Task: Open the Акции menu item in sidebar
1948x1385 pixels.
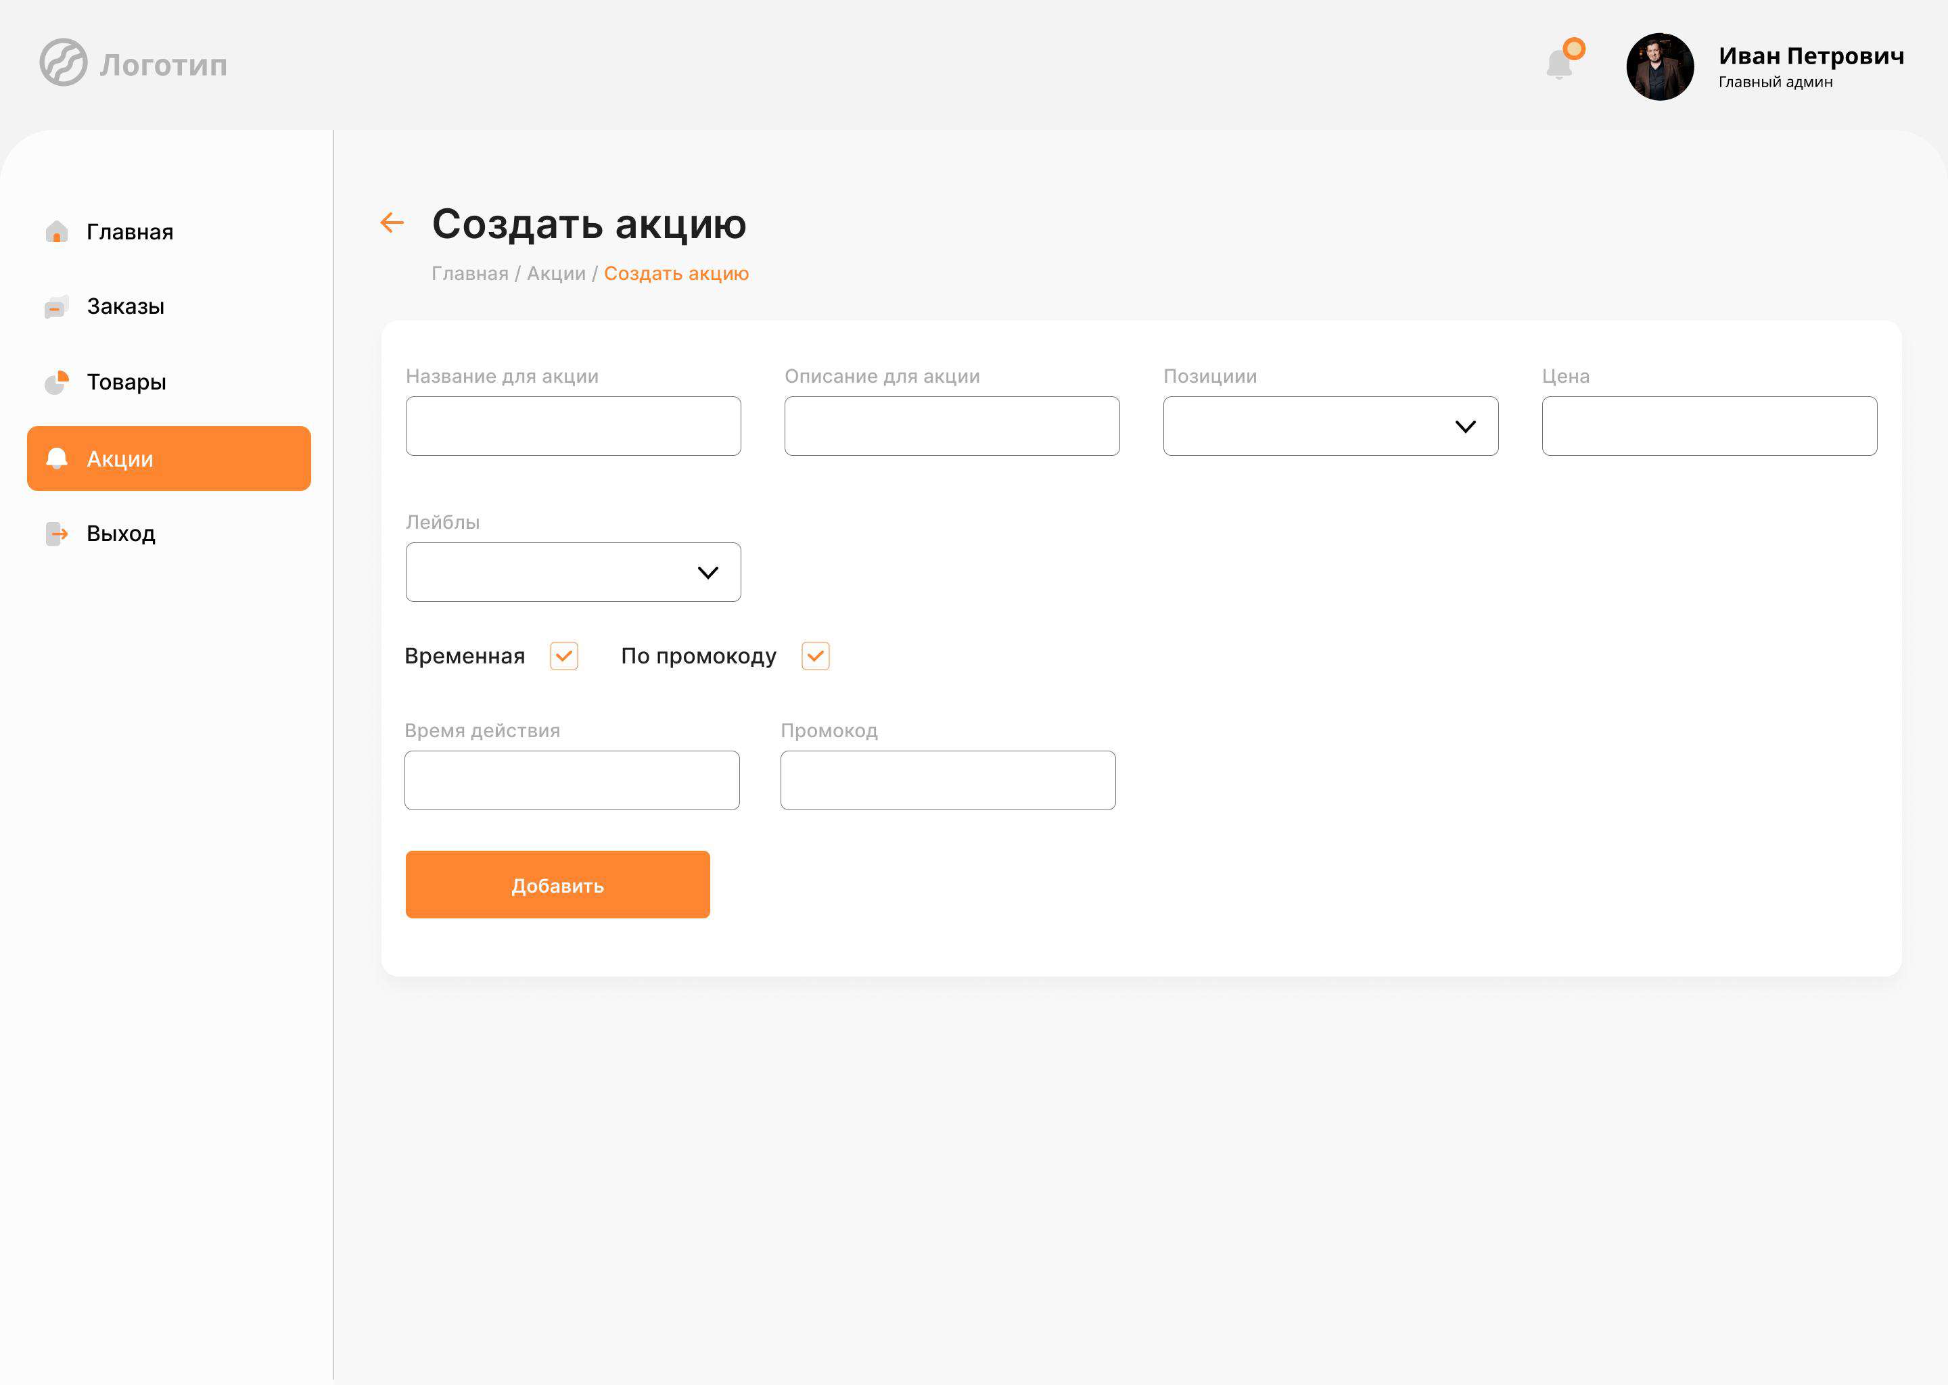Action: coord(169,459)
